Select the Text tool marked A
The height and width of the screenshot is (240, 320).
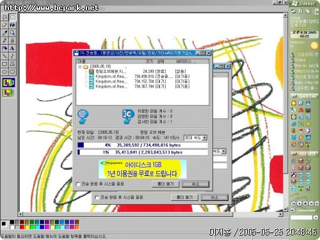(x=12, y=48)
